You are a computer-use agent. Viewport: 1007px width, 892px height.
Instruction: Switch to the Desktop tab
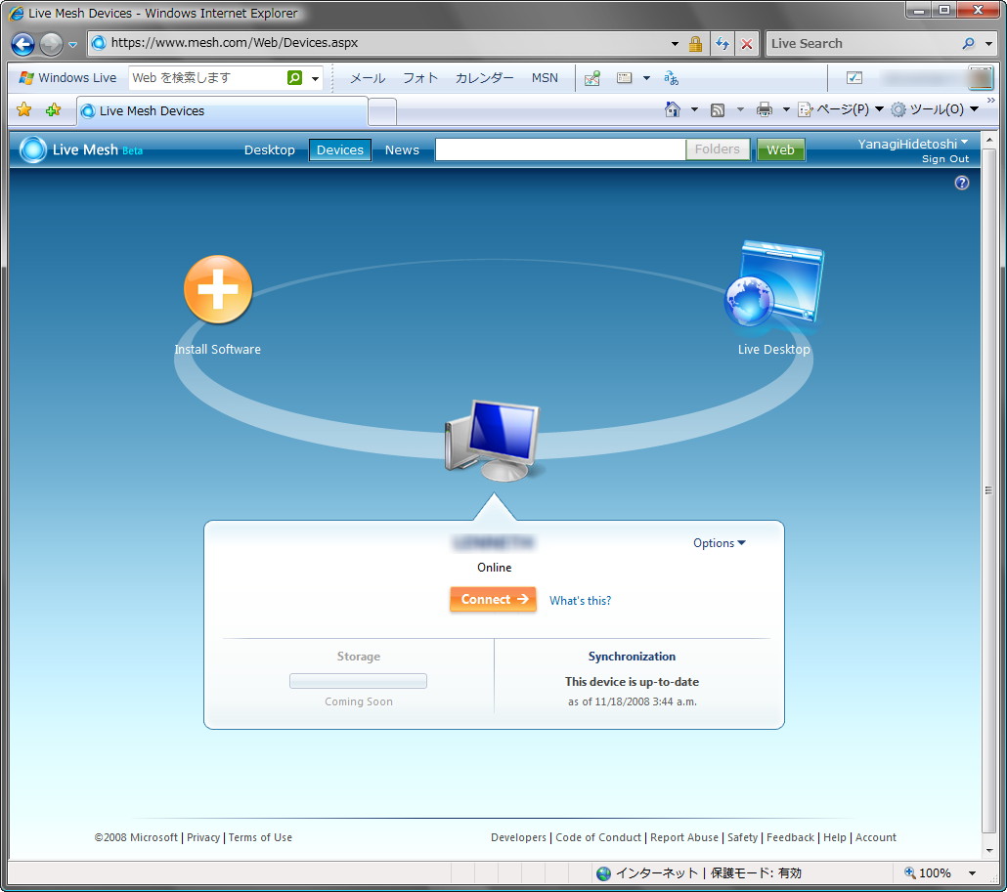(269, 149)
